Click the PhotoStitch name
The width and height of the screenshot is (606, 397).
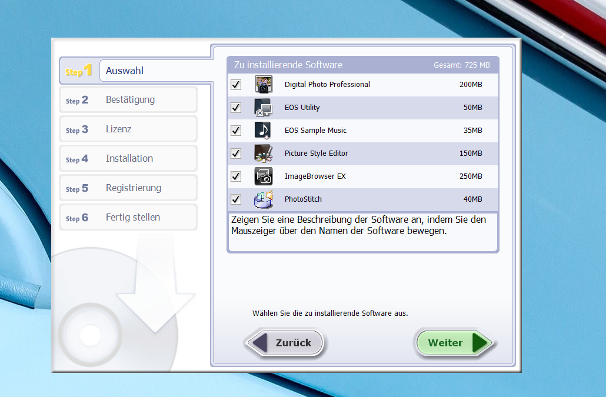point(304,199)
